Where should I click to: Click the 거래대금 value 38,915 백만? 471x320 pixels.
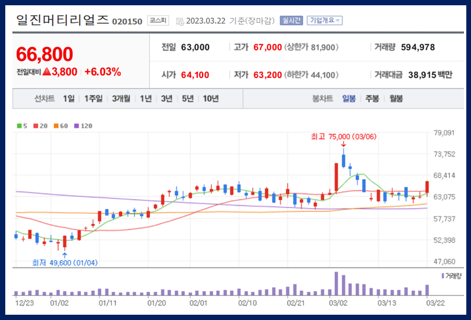[x=430, y=74]
